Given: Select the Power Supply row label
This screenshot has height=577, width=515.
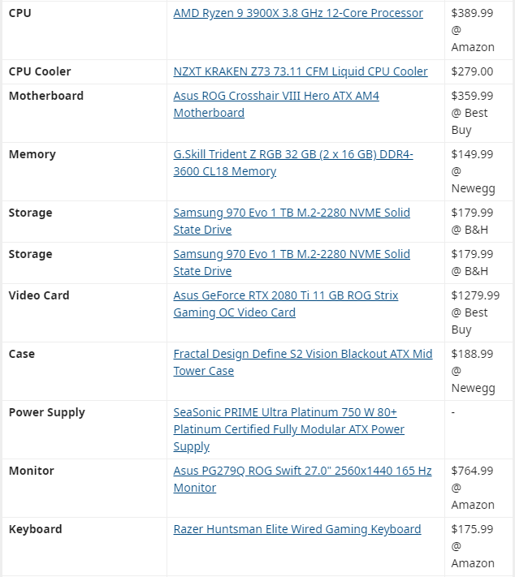Looking at the screenshot, I should click(46, 412).
